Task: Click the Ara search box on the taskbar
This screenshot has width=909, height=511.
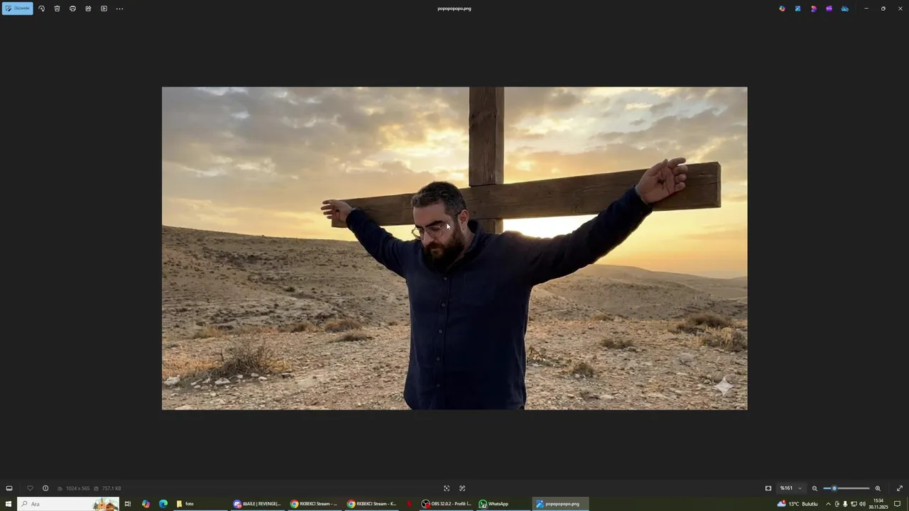Action: pyautogui.click(x=68, y=504)
